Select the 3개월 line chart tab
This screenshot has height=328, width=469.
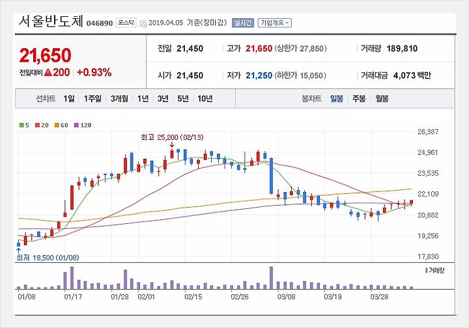[x=119, y=98]
